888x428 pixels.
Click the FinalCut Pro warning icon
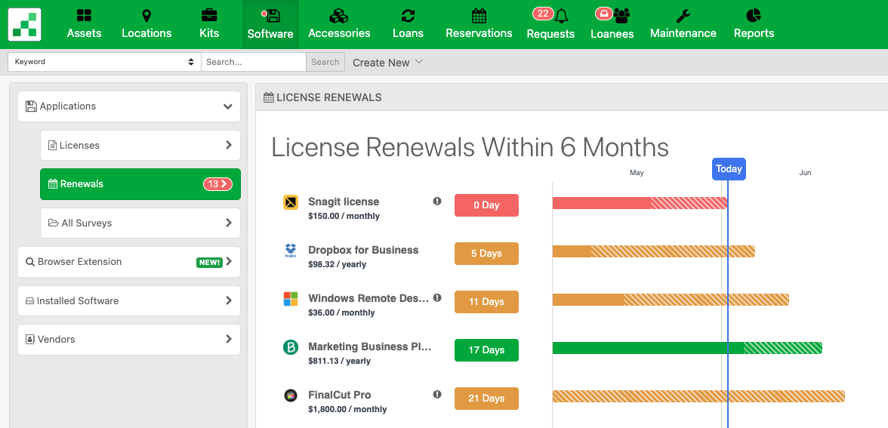pyautogui.click(x=437, y=394)
